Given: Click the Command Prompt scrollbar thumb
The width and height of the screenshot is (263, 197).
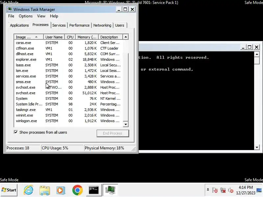Looking at the screenshot, I should coord(257,61).
